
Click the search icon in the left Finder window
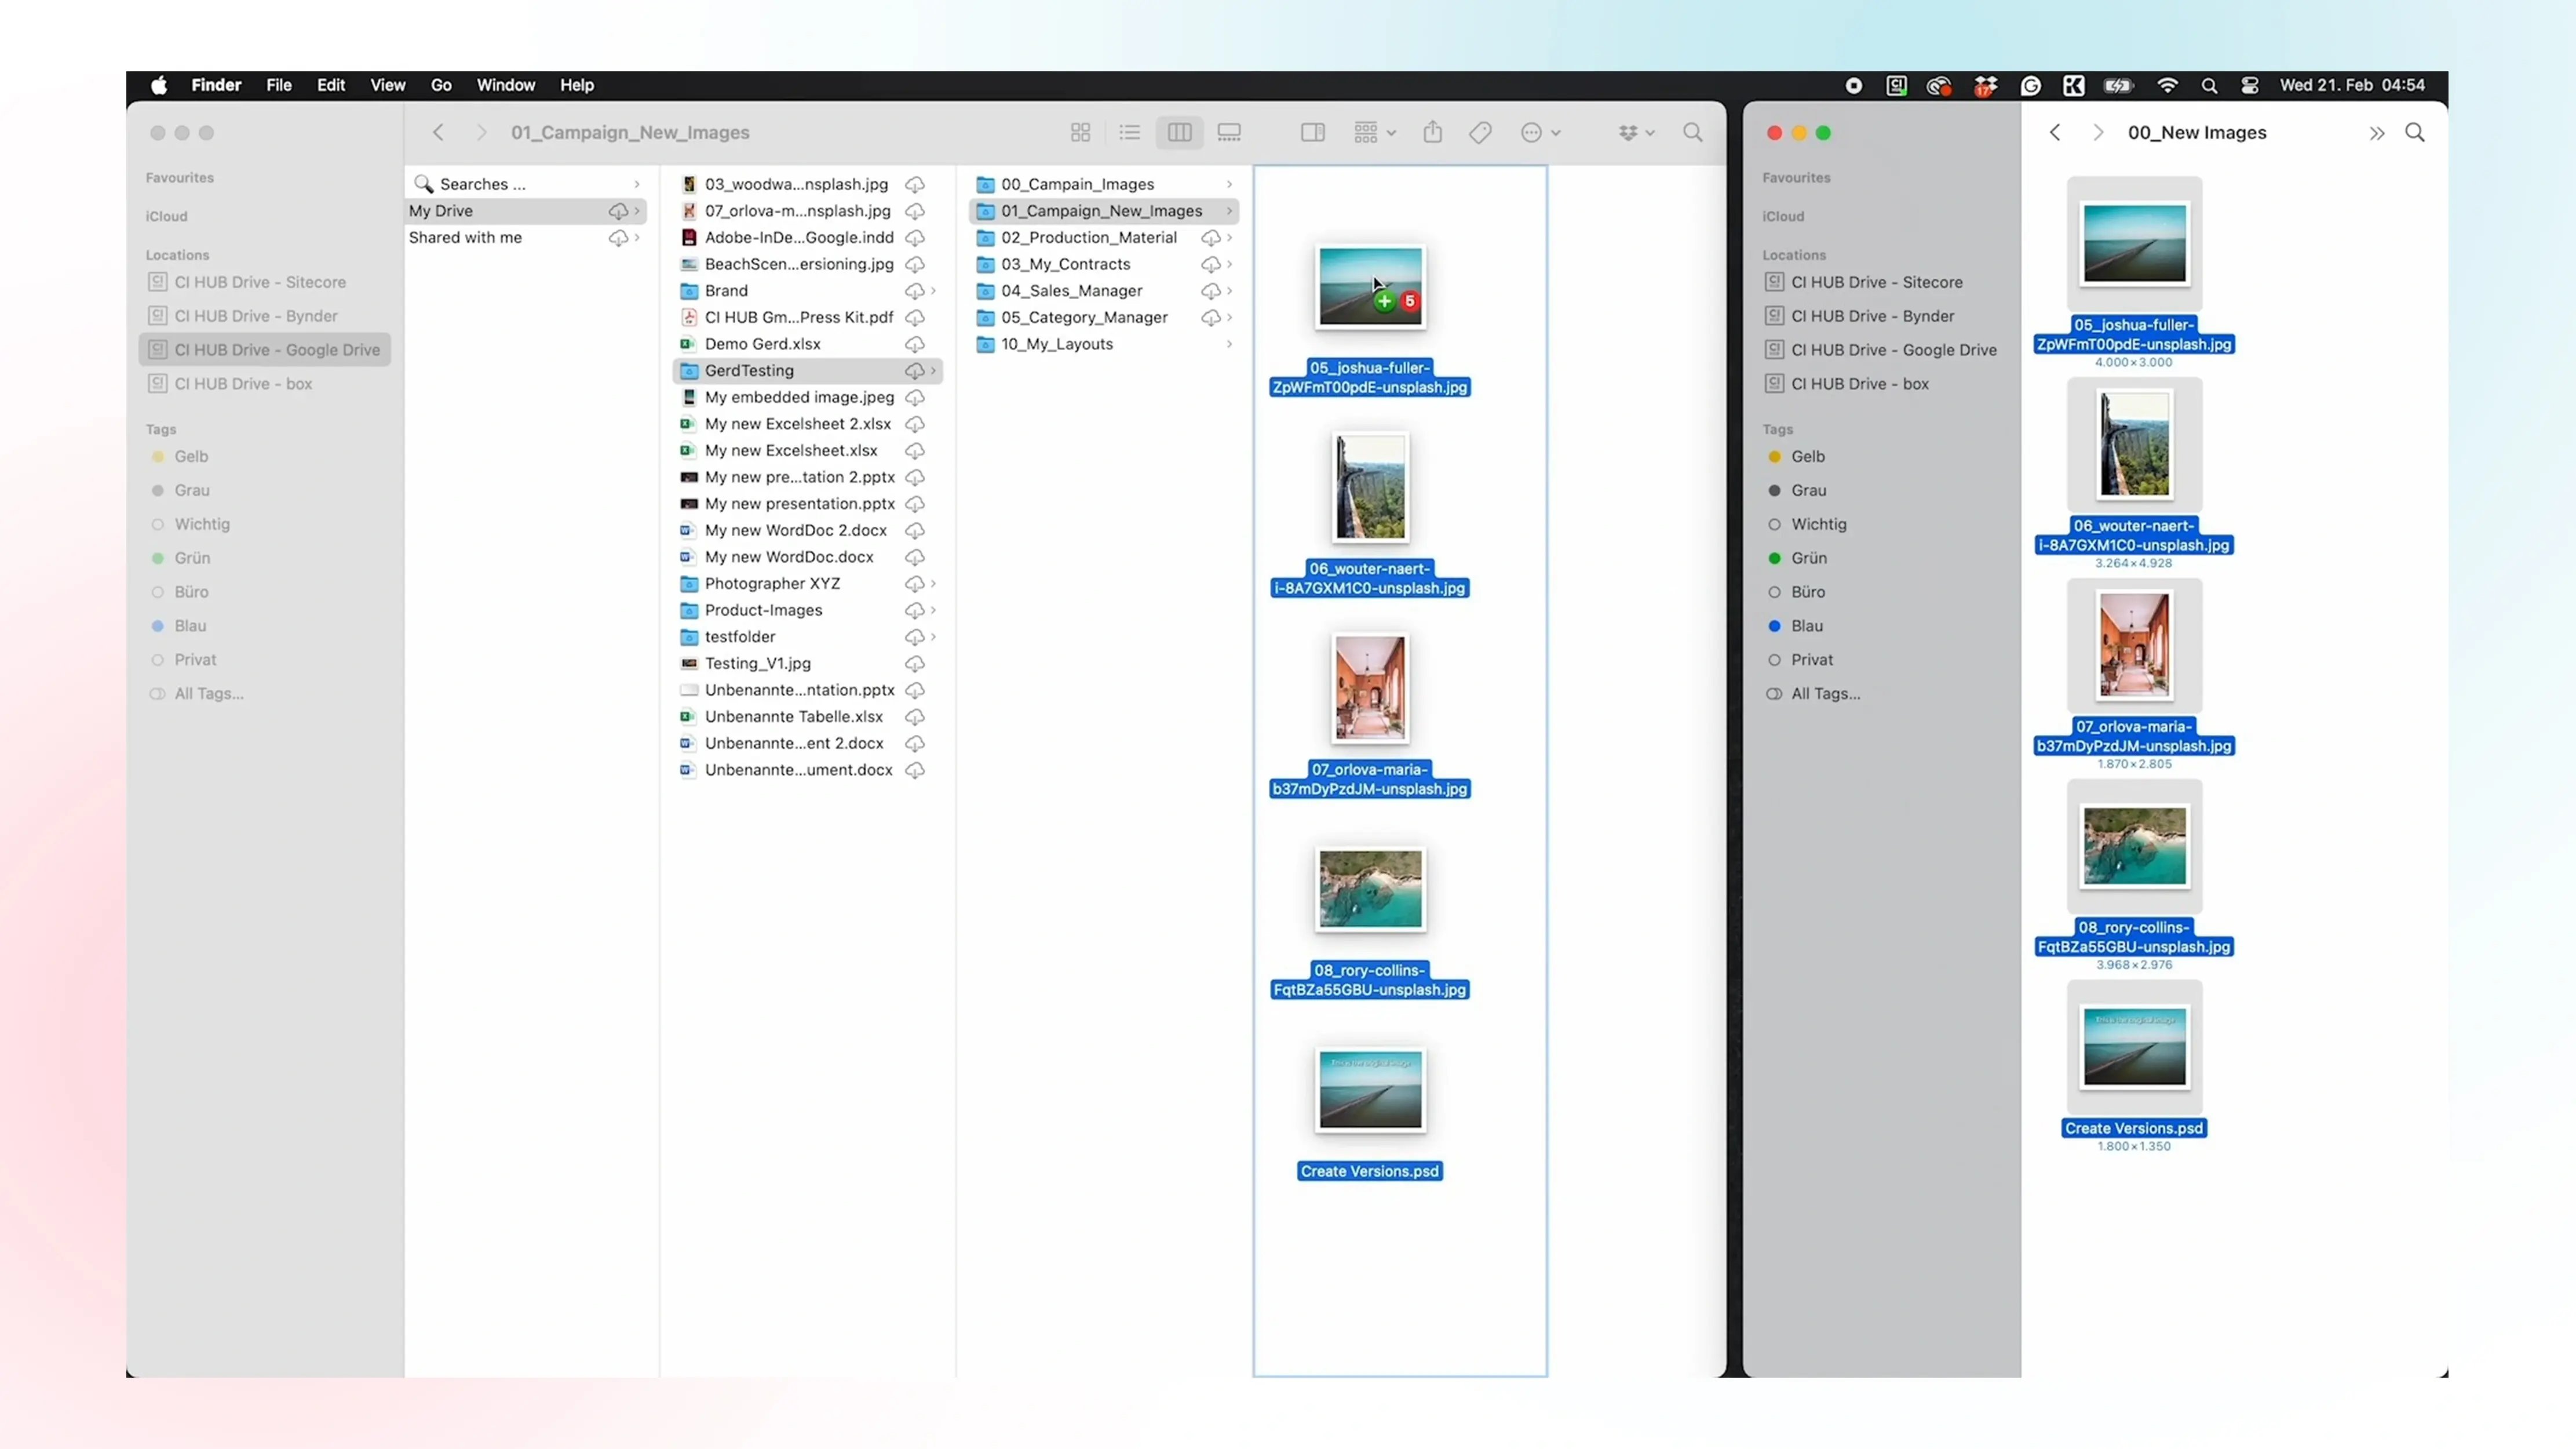(1692, 133)
